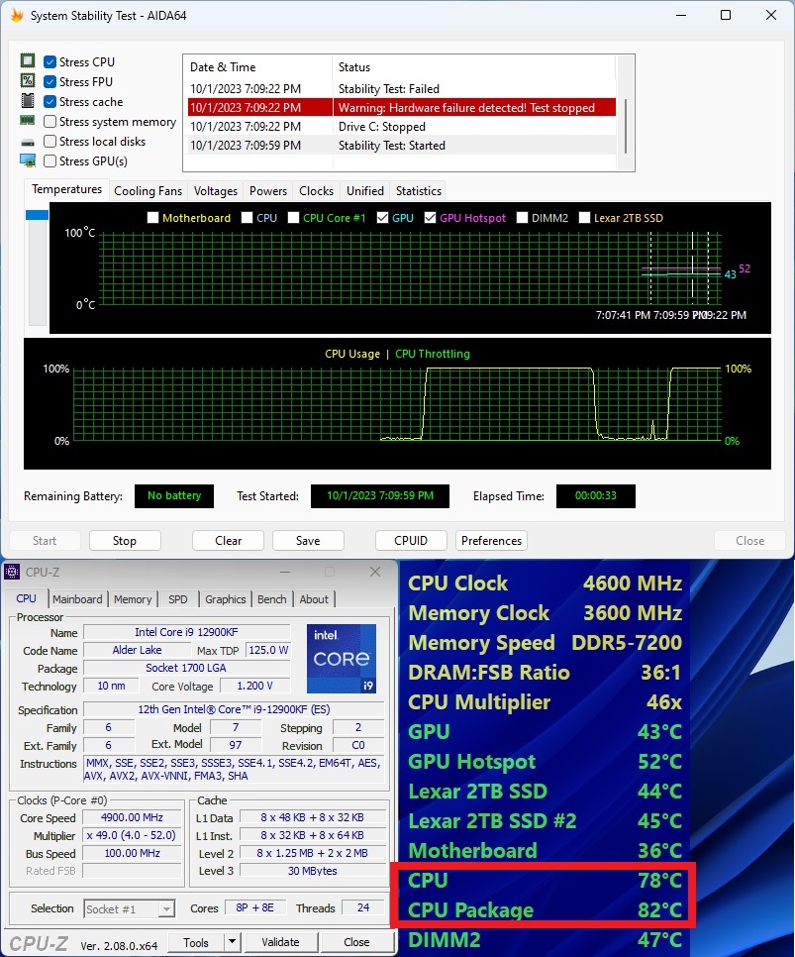Click the Validate button in CPU-Z

coord(280,942)
